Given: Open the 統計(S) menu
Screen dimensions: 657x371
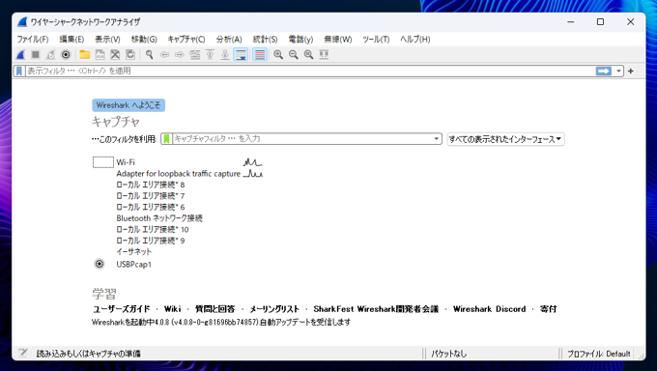Looking at the screenshot, I should (265, 40).
